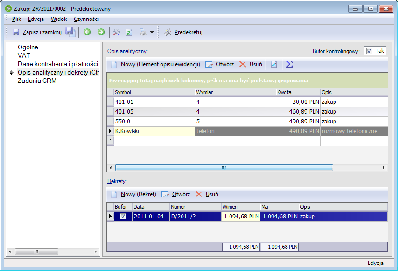
Task: Select Ogólne in the left navigation
Action: tap(28, 47)
